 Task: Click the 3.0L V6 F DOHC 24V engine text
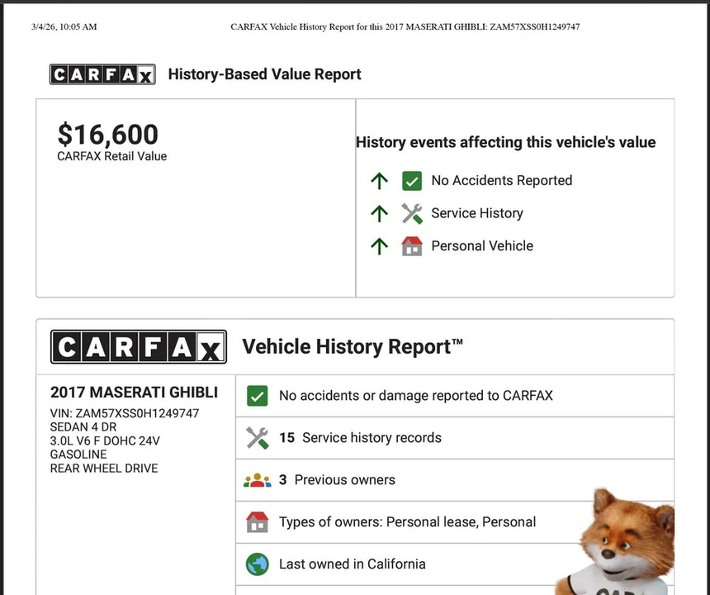(x=105, y=441)
